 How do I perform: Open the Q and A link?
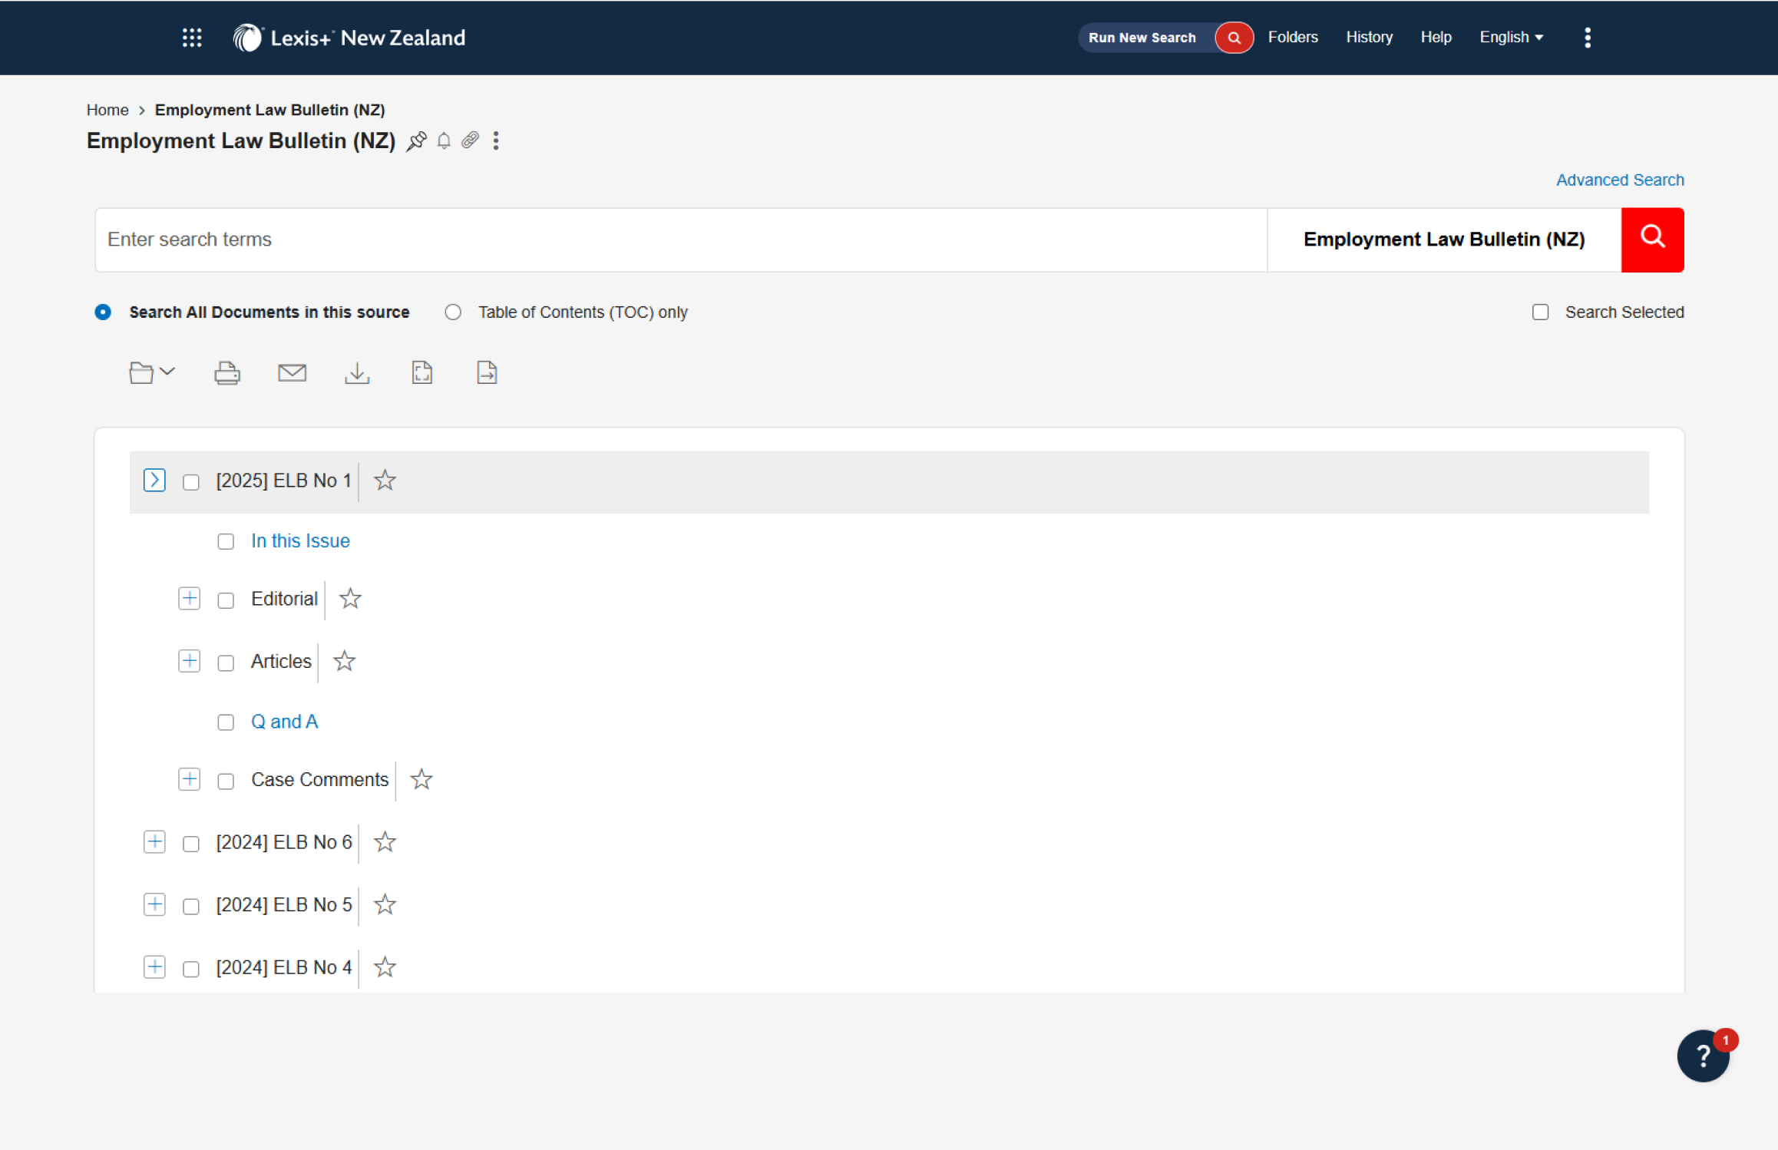coord(284,722)
